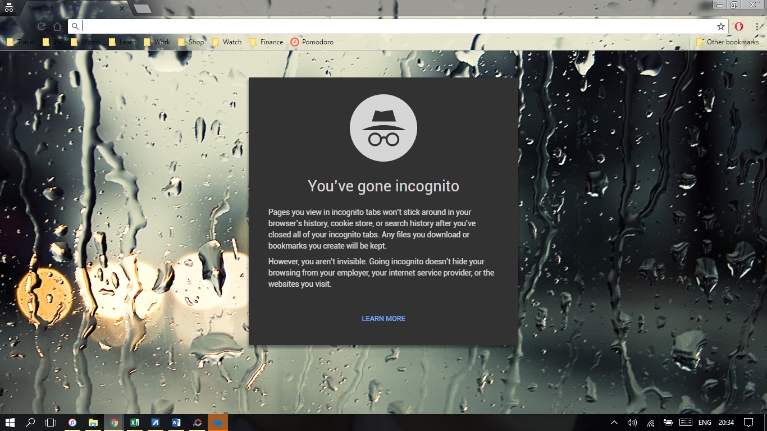Open Excel from the taskbar
The width and height of the screenshot is (767, 431).
[135, 423]
